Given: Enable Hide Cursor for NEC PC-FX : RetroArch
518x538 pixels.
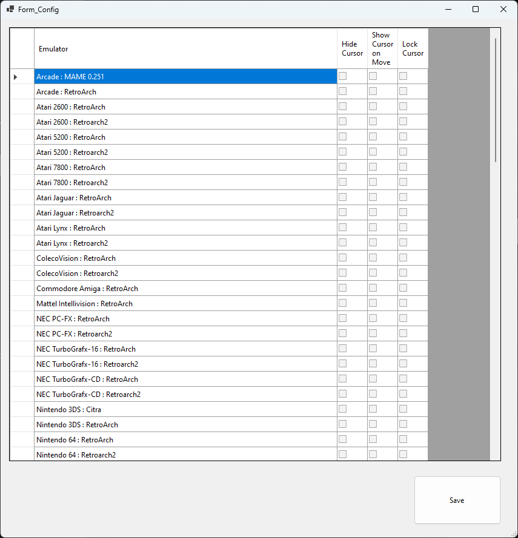Looking at the screenshot, I should tap(343, 318).
